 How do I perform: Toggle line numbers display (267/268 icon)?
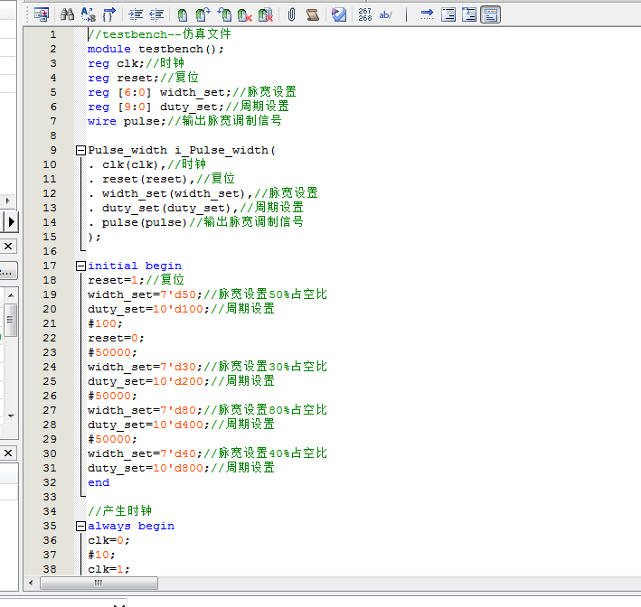point(365,15)
